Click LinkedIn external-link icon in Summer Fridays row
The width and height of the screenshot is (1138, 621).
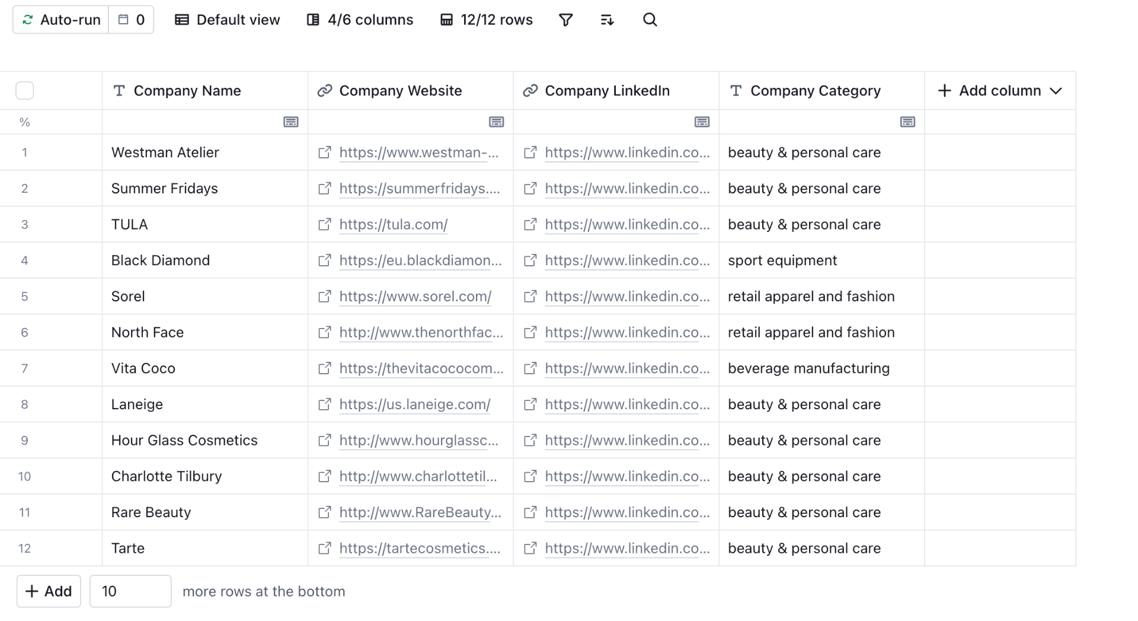(x=530, y=189)
